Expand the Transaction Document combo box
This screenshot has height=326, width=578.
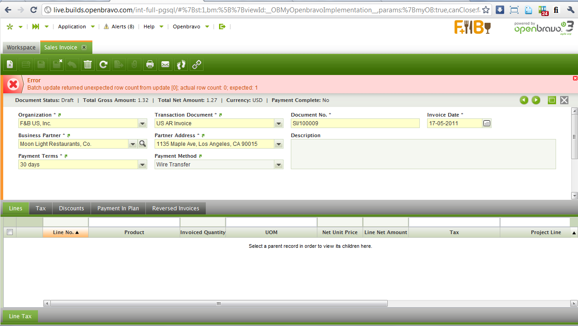coord(278,123)
